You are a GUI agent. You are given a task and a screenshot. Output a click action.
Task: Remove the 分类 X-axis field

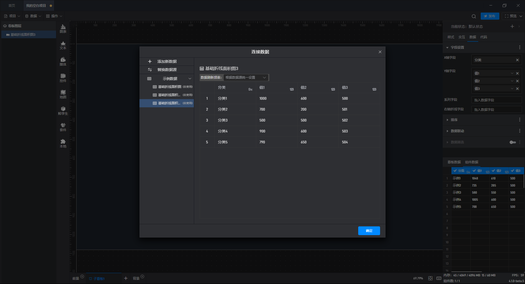(517, 60)
